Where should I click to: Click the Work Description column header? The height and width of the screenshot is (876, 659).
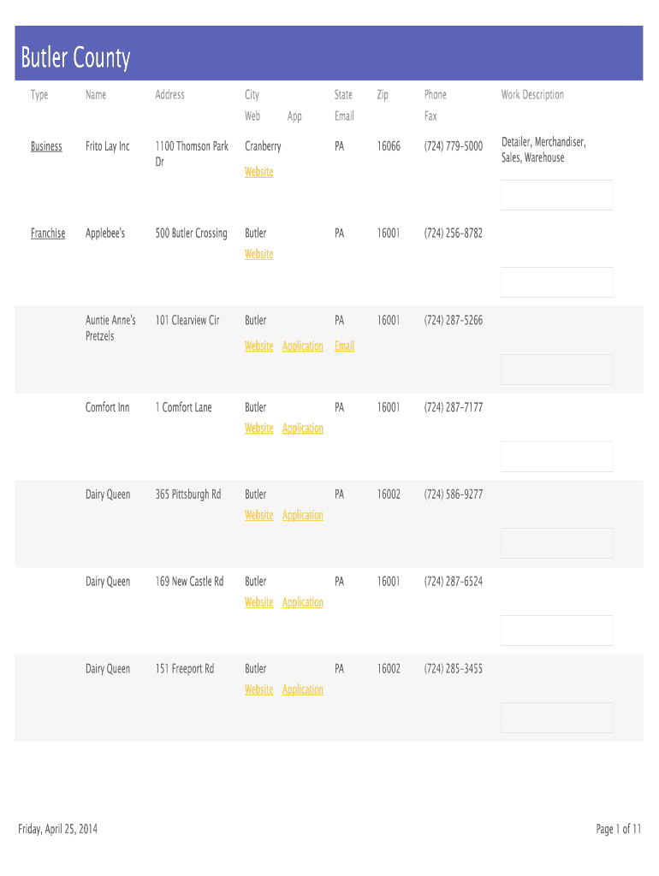point(532,95)
